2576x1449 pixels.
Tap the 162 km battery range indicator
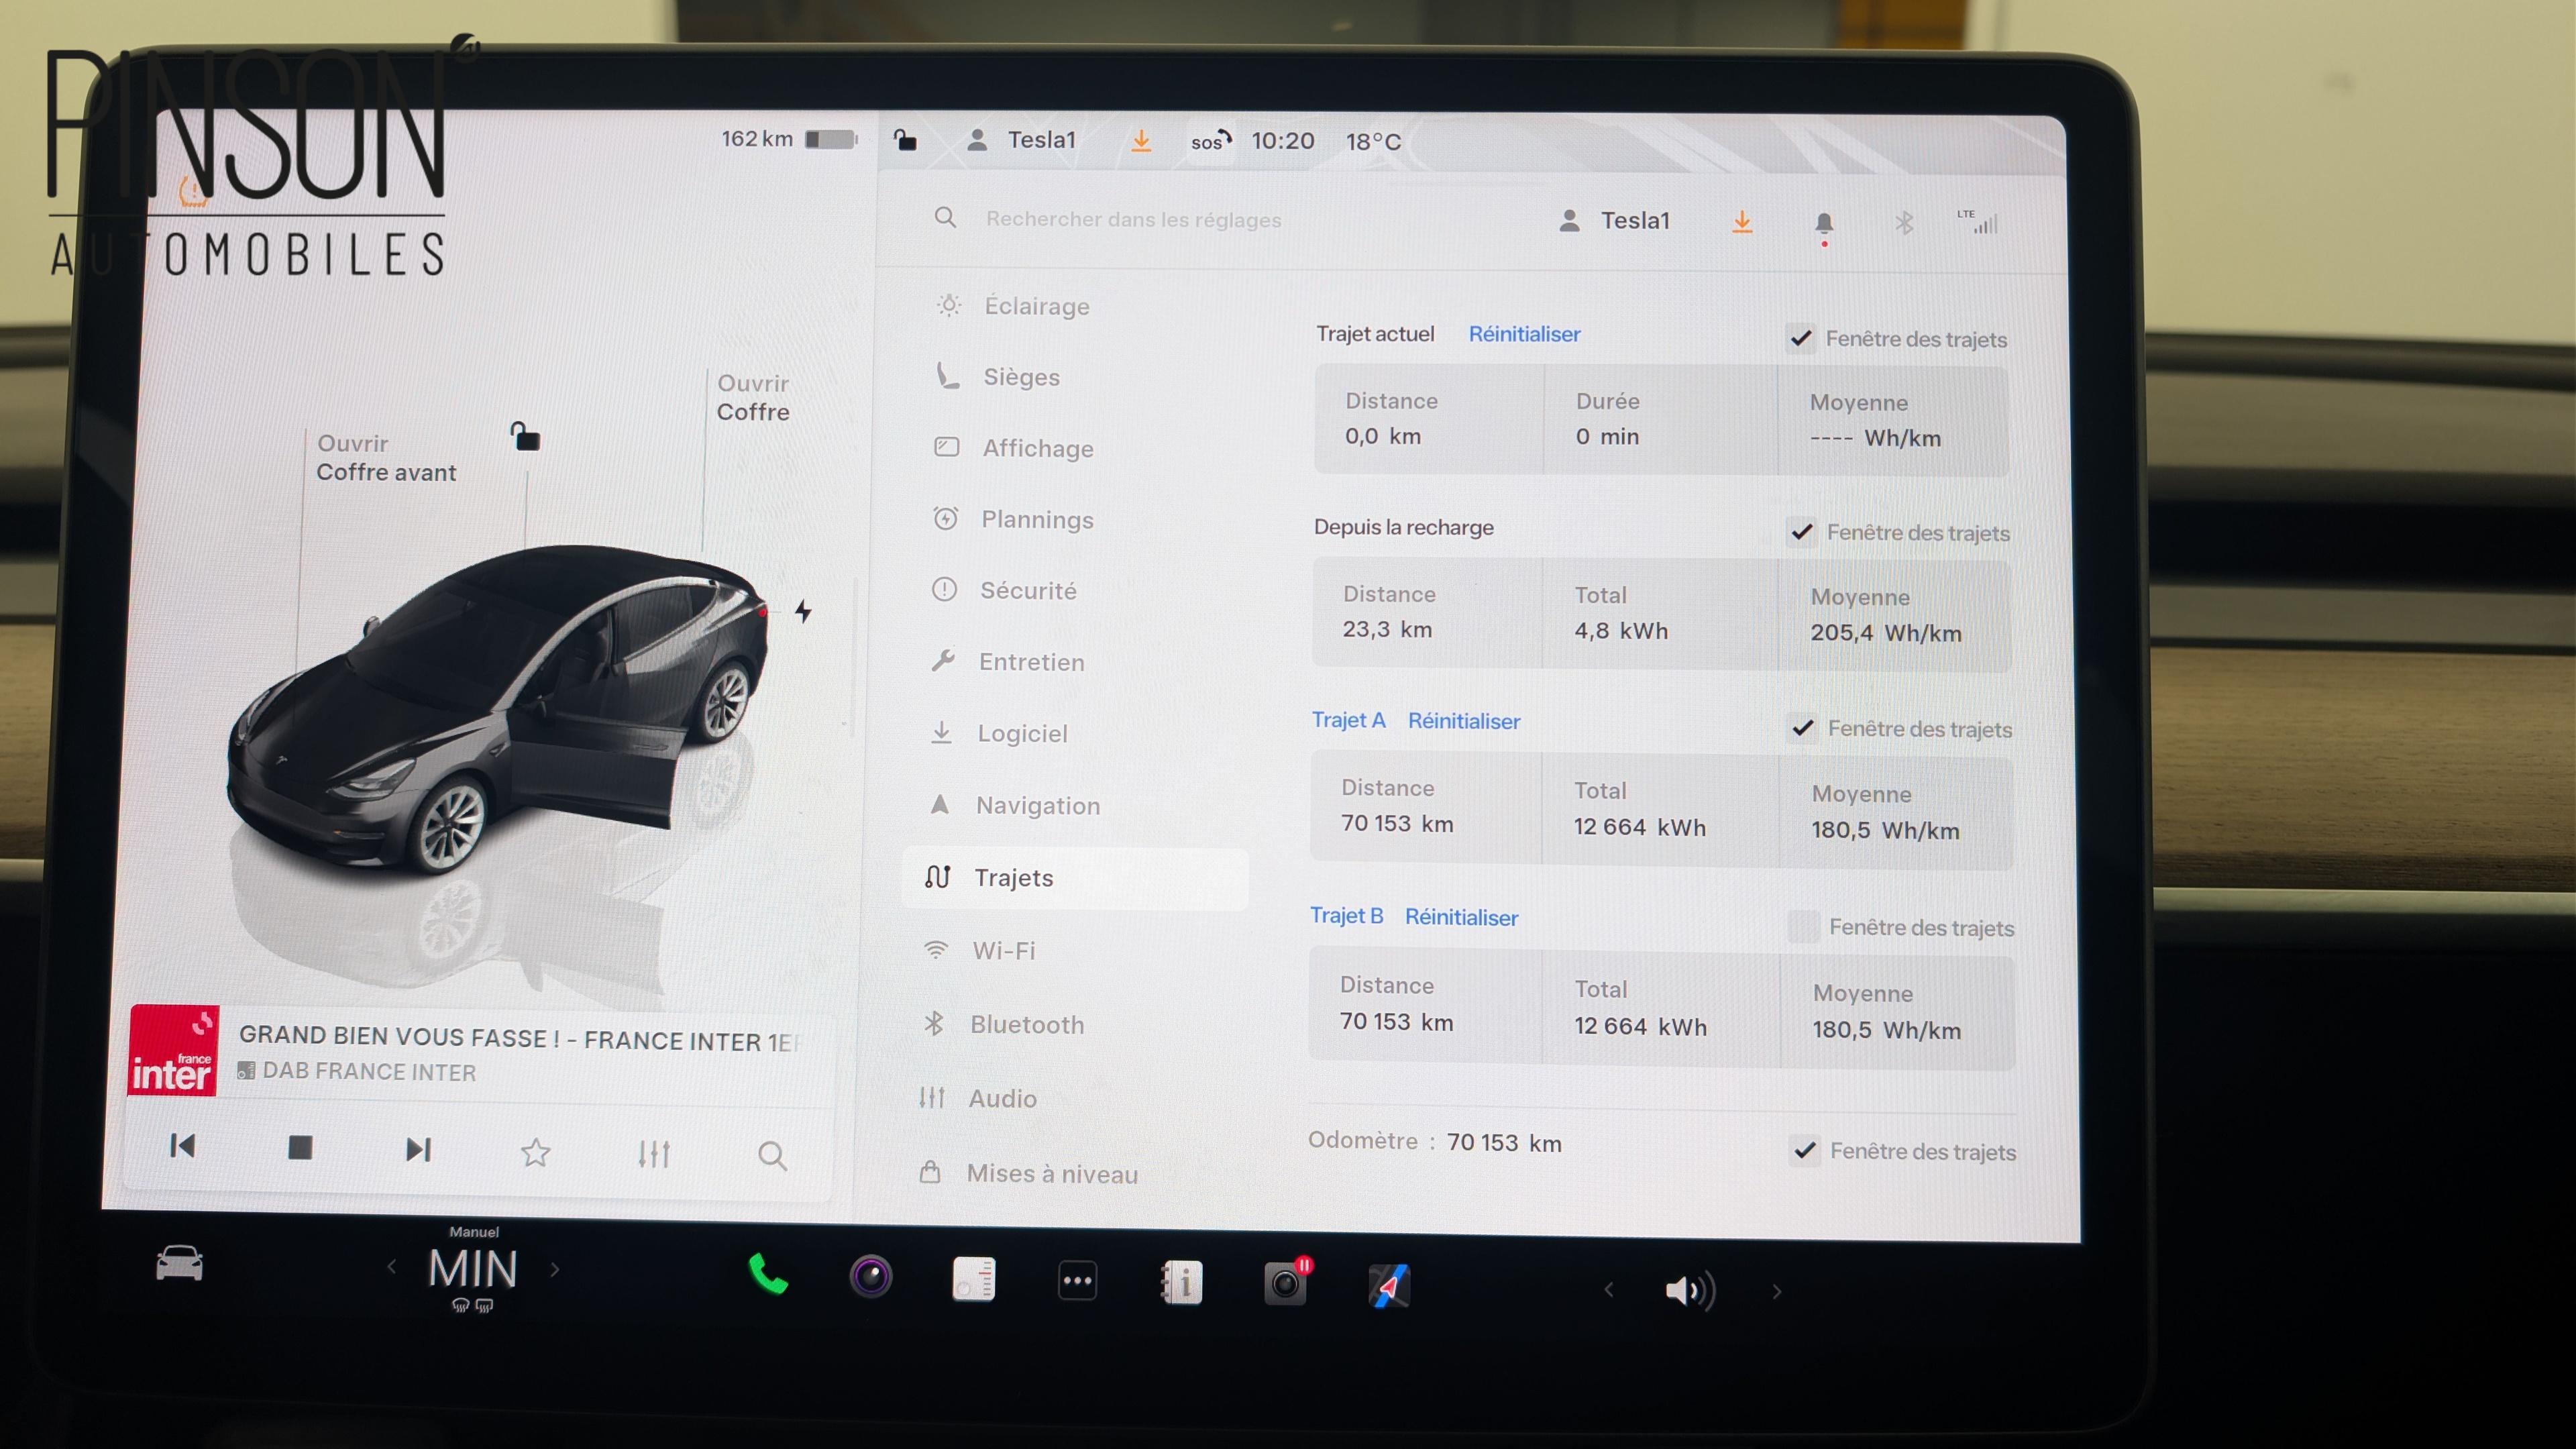(x=790, y=139)
